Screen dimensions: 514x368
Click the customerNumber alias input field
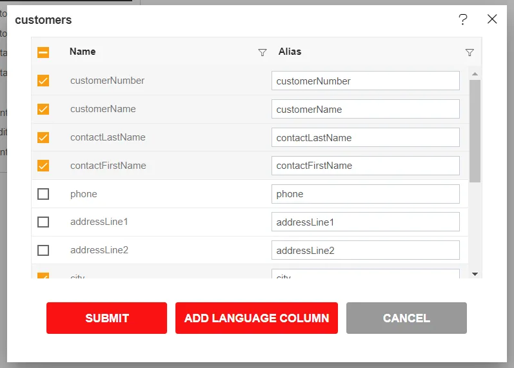(365, 81)
